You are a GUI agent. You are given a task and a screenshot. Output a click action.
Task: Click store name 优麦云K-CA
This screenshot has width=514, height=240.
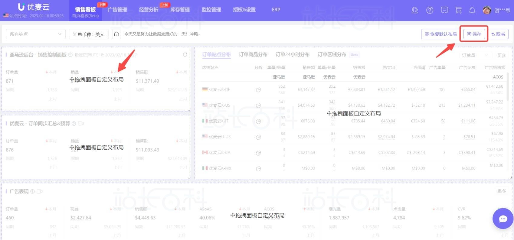pyautogui.click(x=219, y=152)
